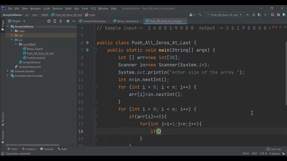Open the Edit menu

17,8
